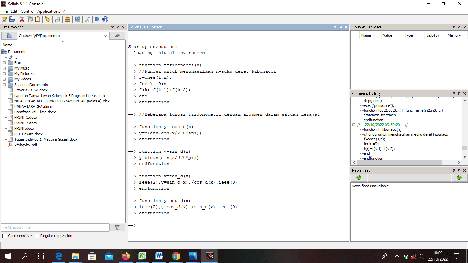Click folder browse button in File Browser
Viewport: 468px width, 263px height.
(9, 36)
